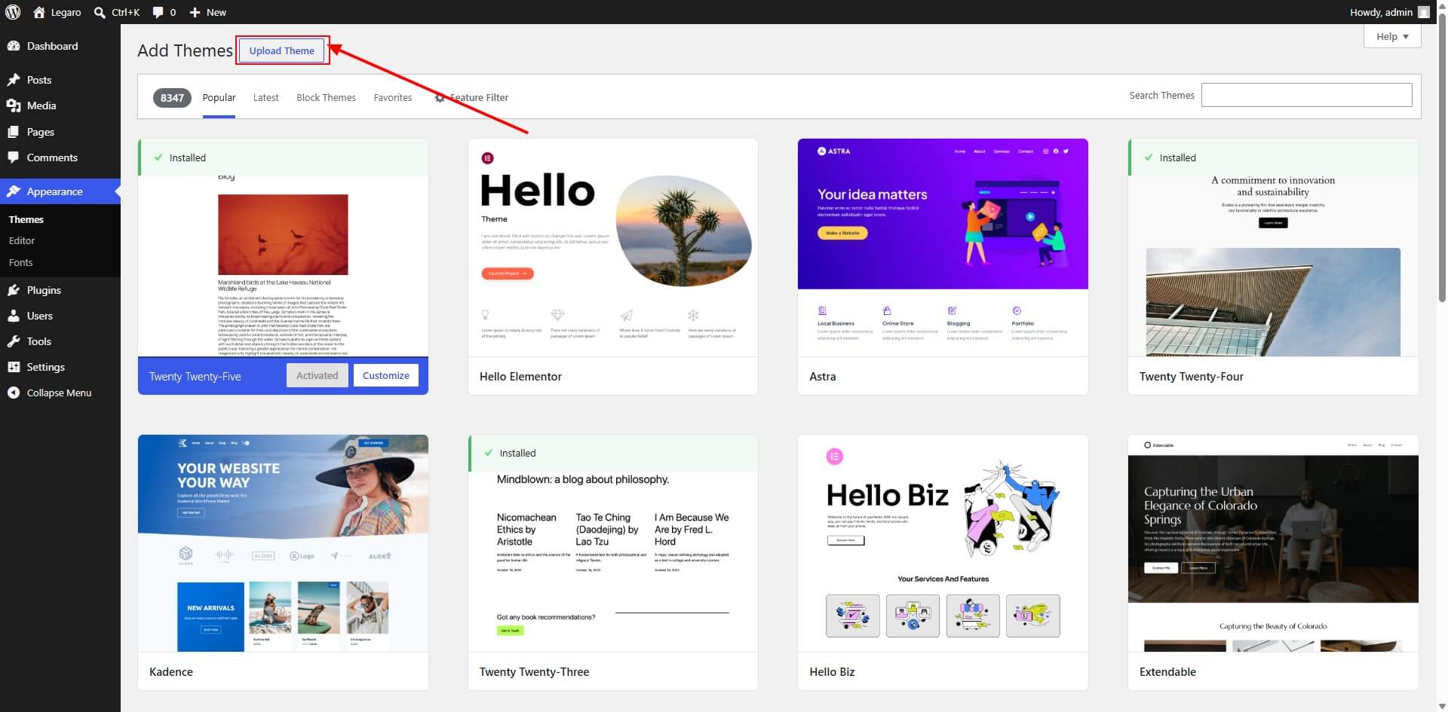
Task: Click the Tools wrench icon
Action: [x=14, y=341]
